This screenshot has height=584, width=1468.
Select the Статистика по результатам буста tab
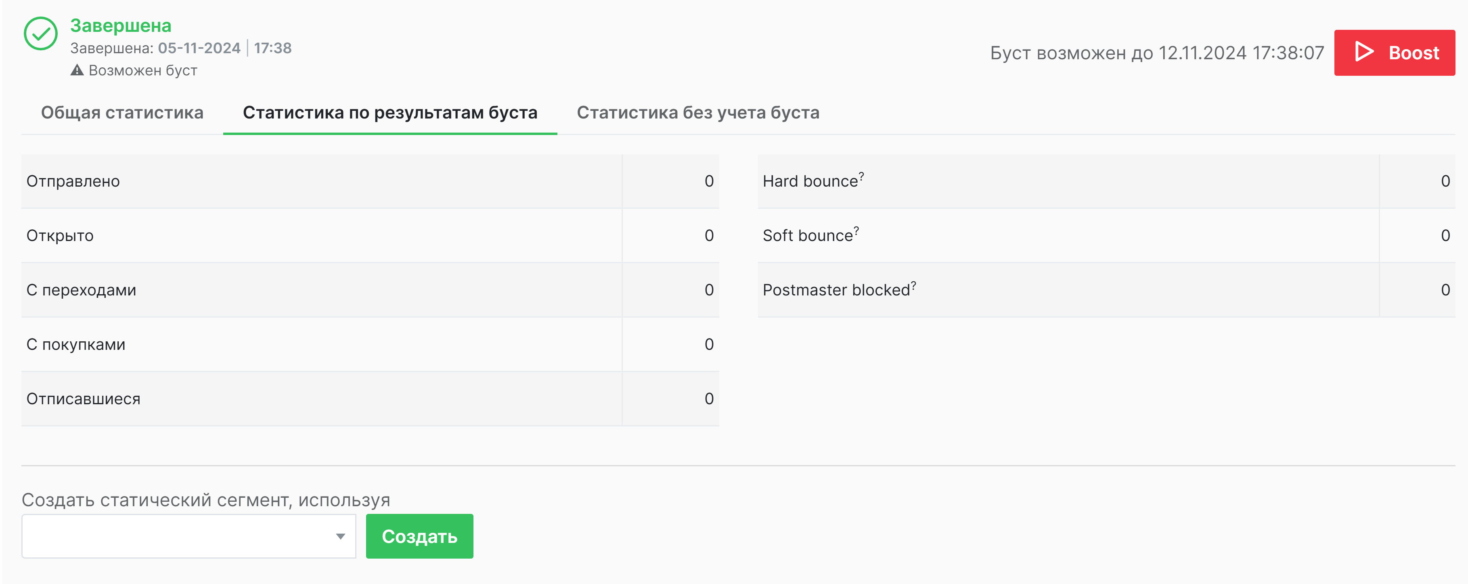390,113
